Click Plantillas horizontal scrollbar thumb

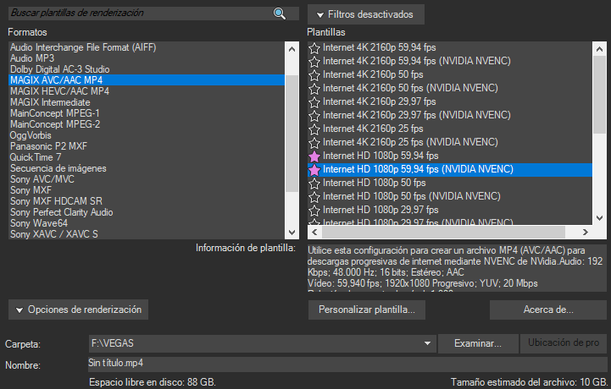click(x=443, y=233)
